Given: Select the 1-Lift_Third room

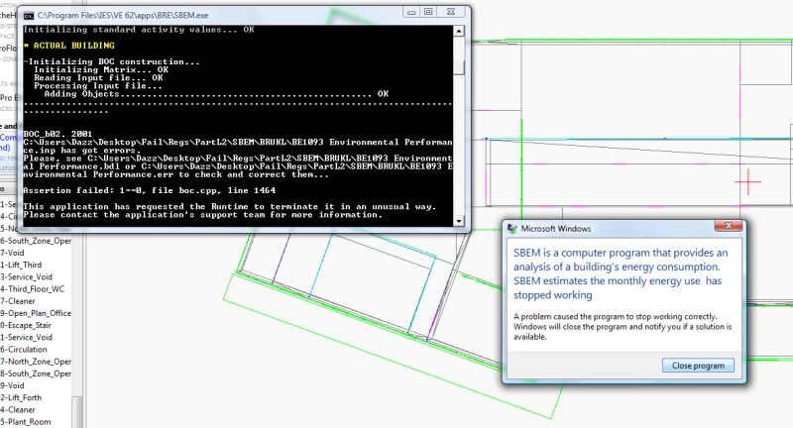Looking at the screenshot, I should 21,265.
